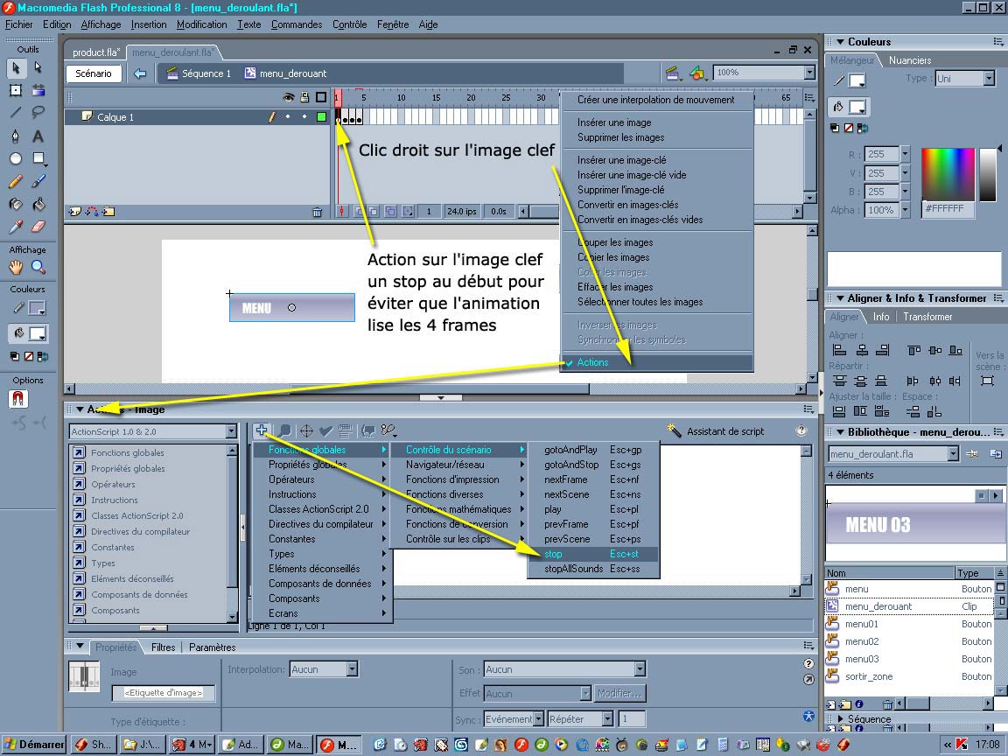Image resolution: width=1008 pixels, height=756 pixels.
Task: Open the menu_derouant clip breadcrumb
Action: (285, 73)
